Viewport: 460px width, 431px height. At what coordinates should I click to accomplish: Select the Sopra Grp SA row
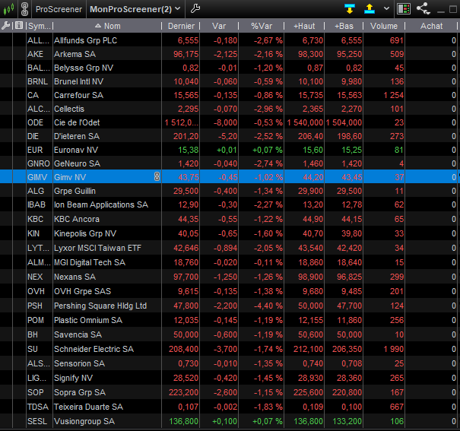(229, 392)
